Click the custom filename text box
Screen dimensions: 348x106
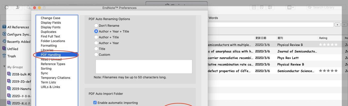pos(144,67)
